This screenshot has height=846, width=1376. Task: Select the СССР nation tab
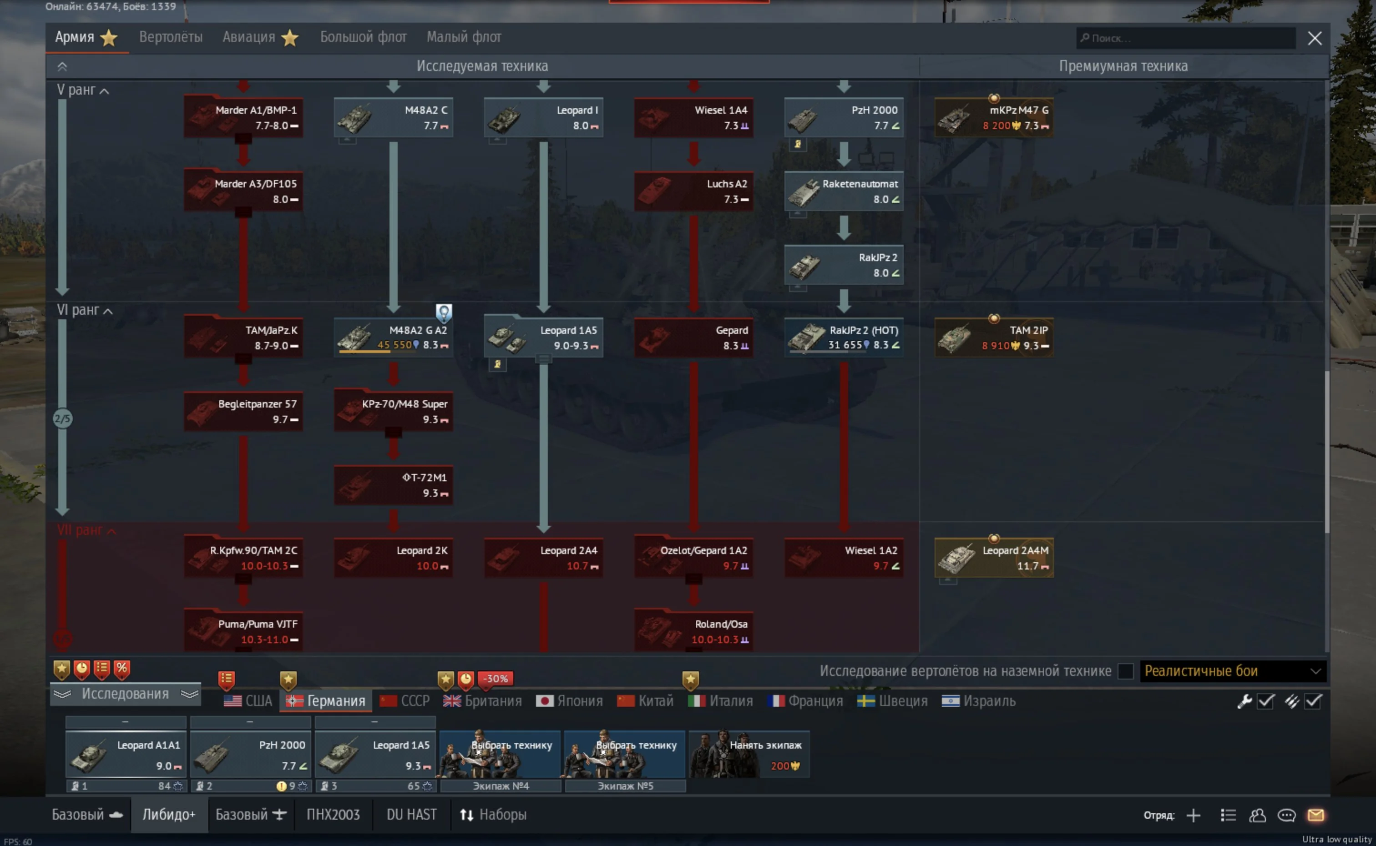click(x=404, y=701)
